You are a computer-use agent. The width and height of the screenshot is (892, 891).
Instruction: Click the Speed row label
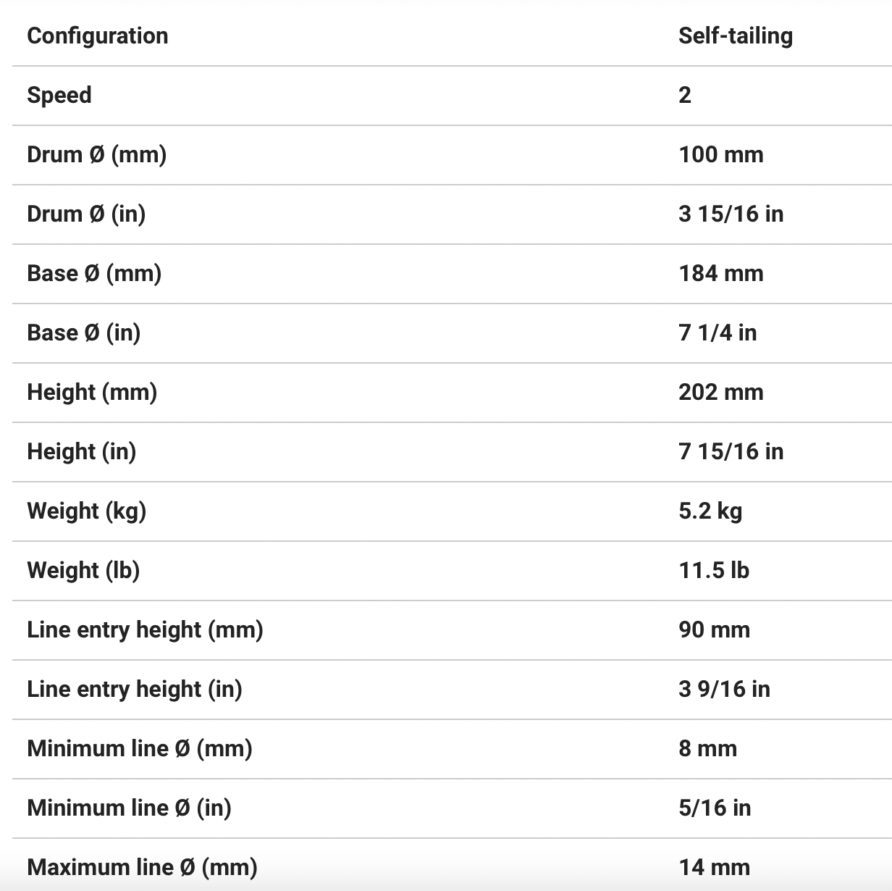pos(59,95)
